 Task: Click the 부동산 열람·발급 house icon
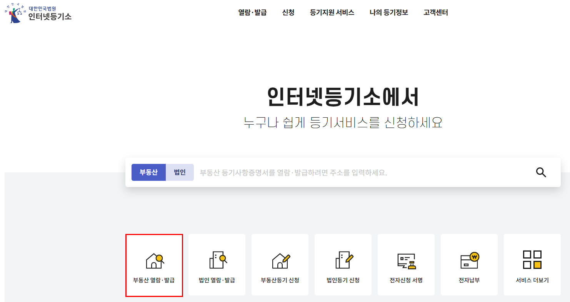point(155,261)
